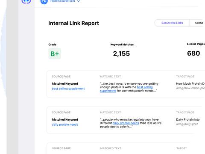Click the /blog/how-much-pro URL text
Image resolution: width=205 pixels, height=154 pixels.
pos(190,88)
